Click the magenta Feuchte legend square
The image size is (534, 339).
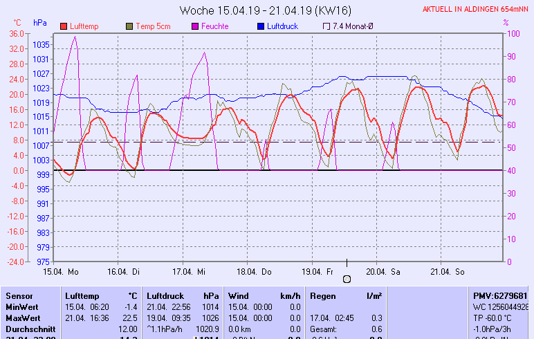195,26
